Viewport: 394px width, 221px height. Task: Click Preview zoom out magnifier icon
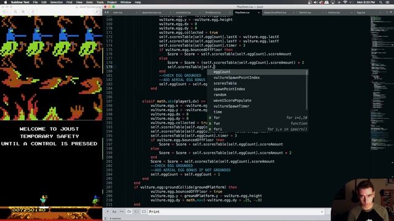pyautogui.click(x=15, y=12)
